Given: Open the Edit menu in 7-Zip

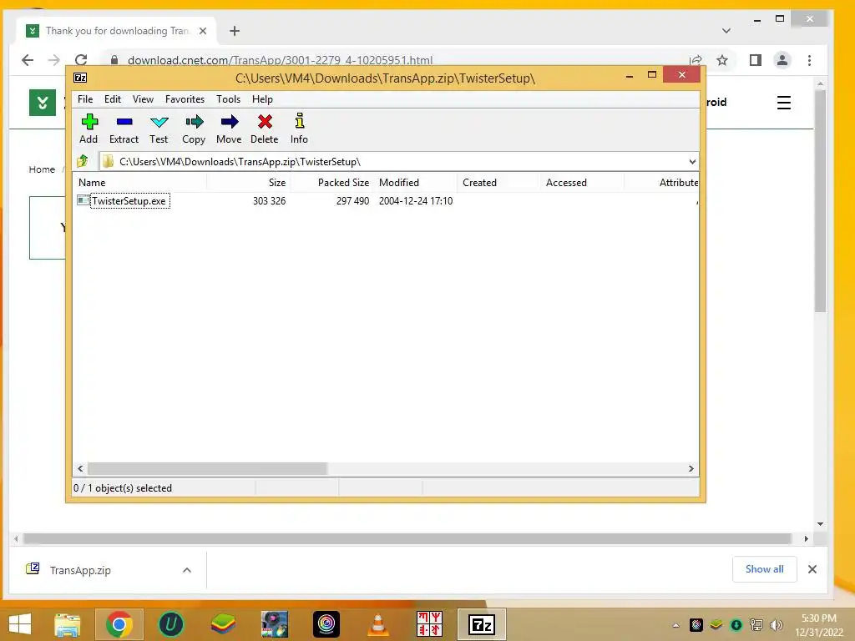Looking at the screenshot, I should tap(113, 99).
